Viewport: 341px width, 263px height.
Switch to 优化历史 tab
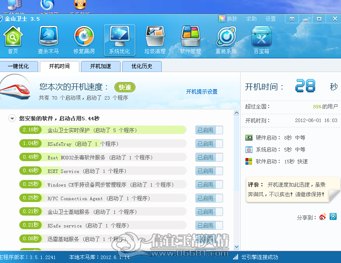(x=142, y=66)
